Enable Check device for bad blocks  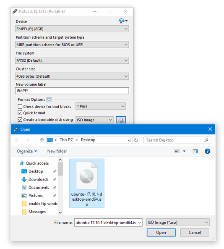pyautogui.click(x=20, y=106)
